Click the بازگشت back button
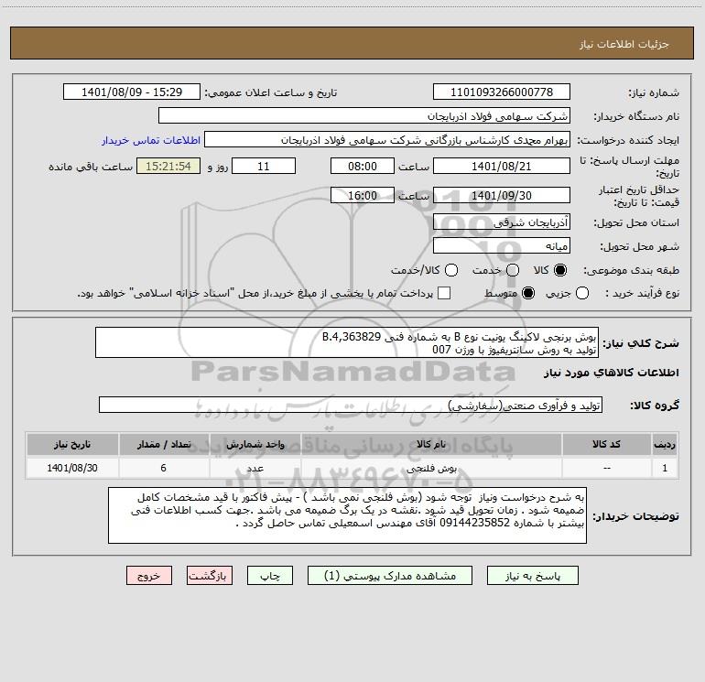This screenshot has width=705, height=682. (x=210, y=576)
